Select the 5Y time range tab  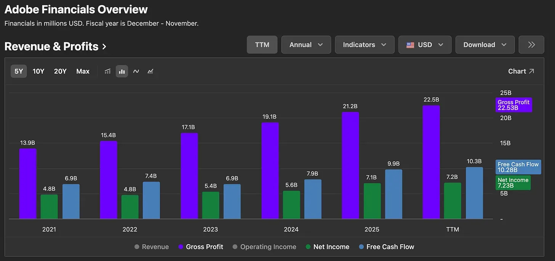coord(19,71)
